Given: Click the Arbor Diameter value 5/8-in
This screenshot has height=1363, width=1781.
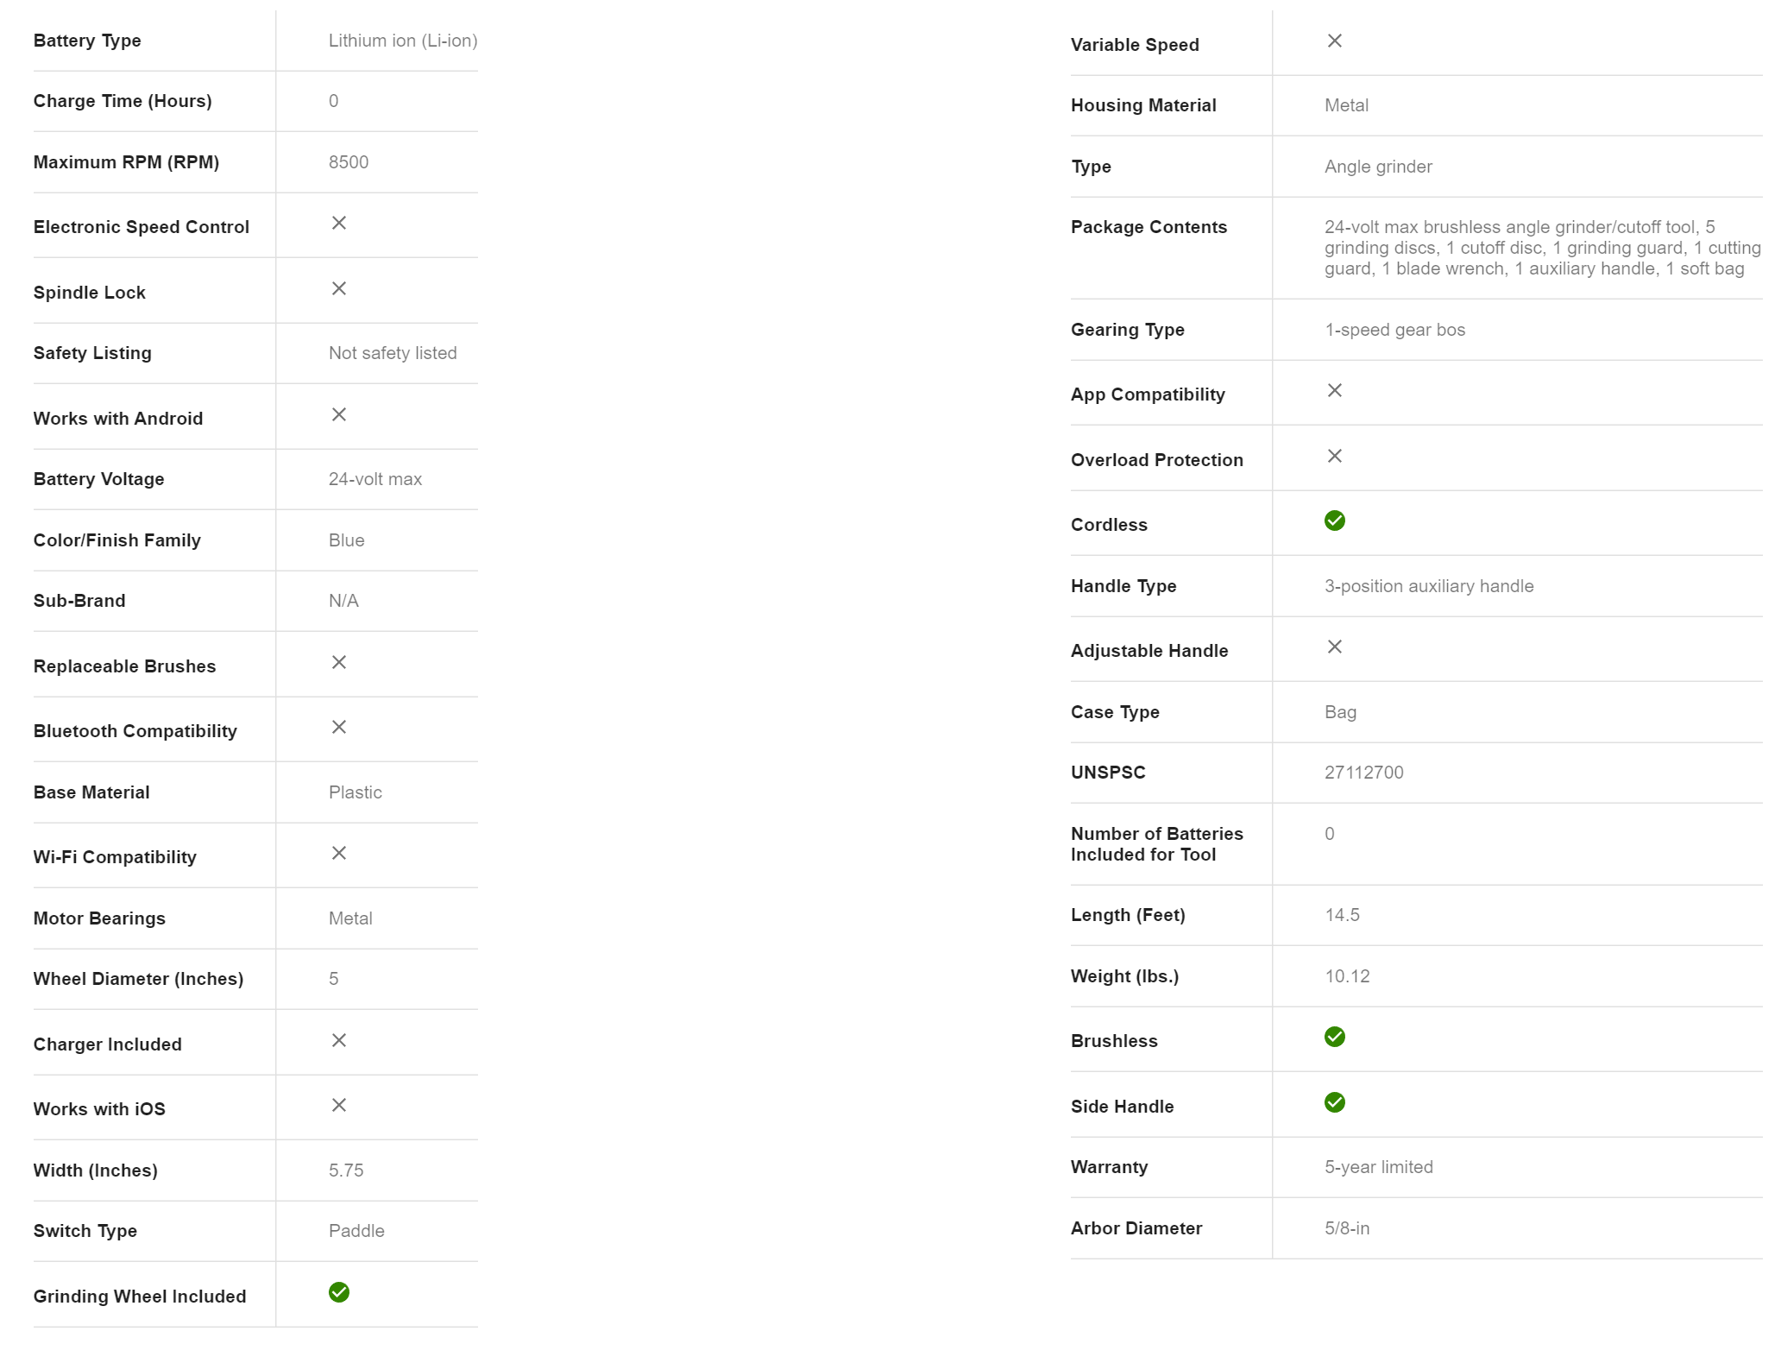Looking at the screenshot, I should [1346, 1228].
